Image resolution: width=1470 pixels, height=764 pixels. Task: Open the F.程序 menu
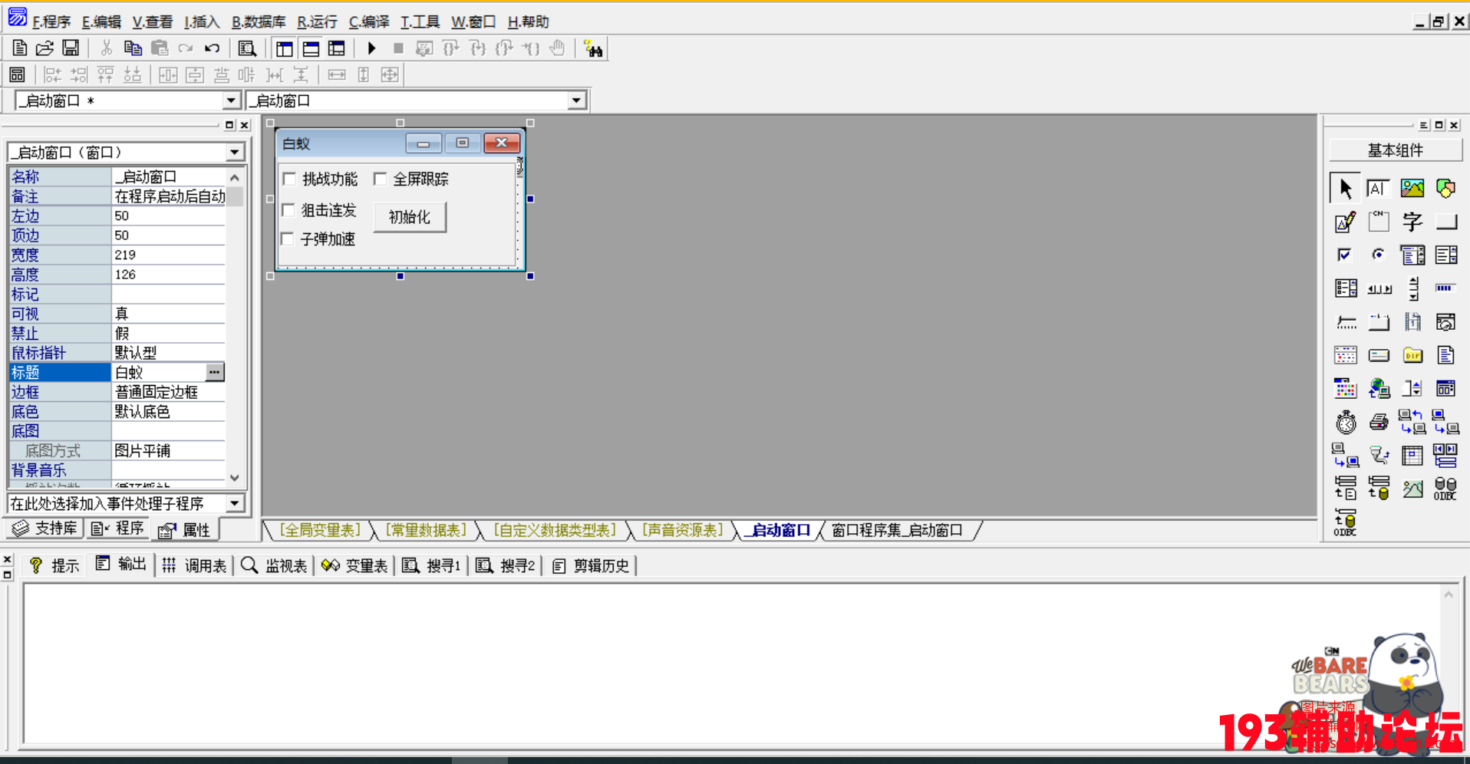point(51,21)
